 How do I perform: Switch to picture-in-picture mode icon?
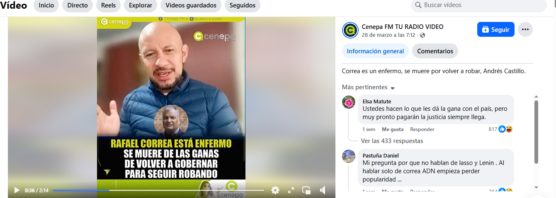(306, 190)
